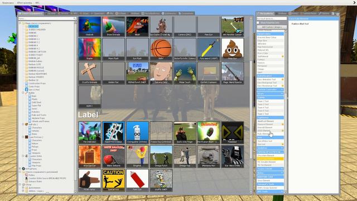
Task: Collapse the Half-Life 2 tree node
Action: (x=23, y=125)
